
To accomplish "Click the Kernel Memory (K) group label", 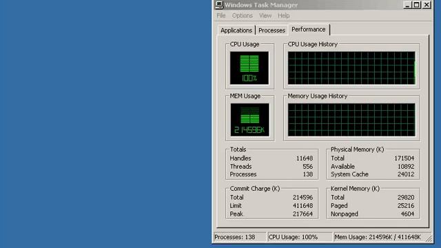I will point(355,189).
